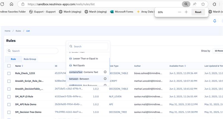Click API rule type cell
The height and width of the screenshot is (119, 223).
tap(111, 104)
